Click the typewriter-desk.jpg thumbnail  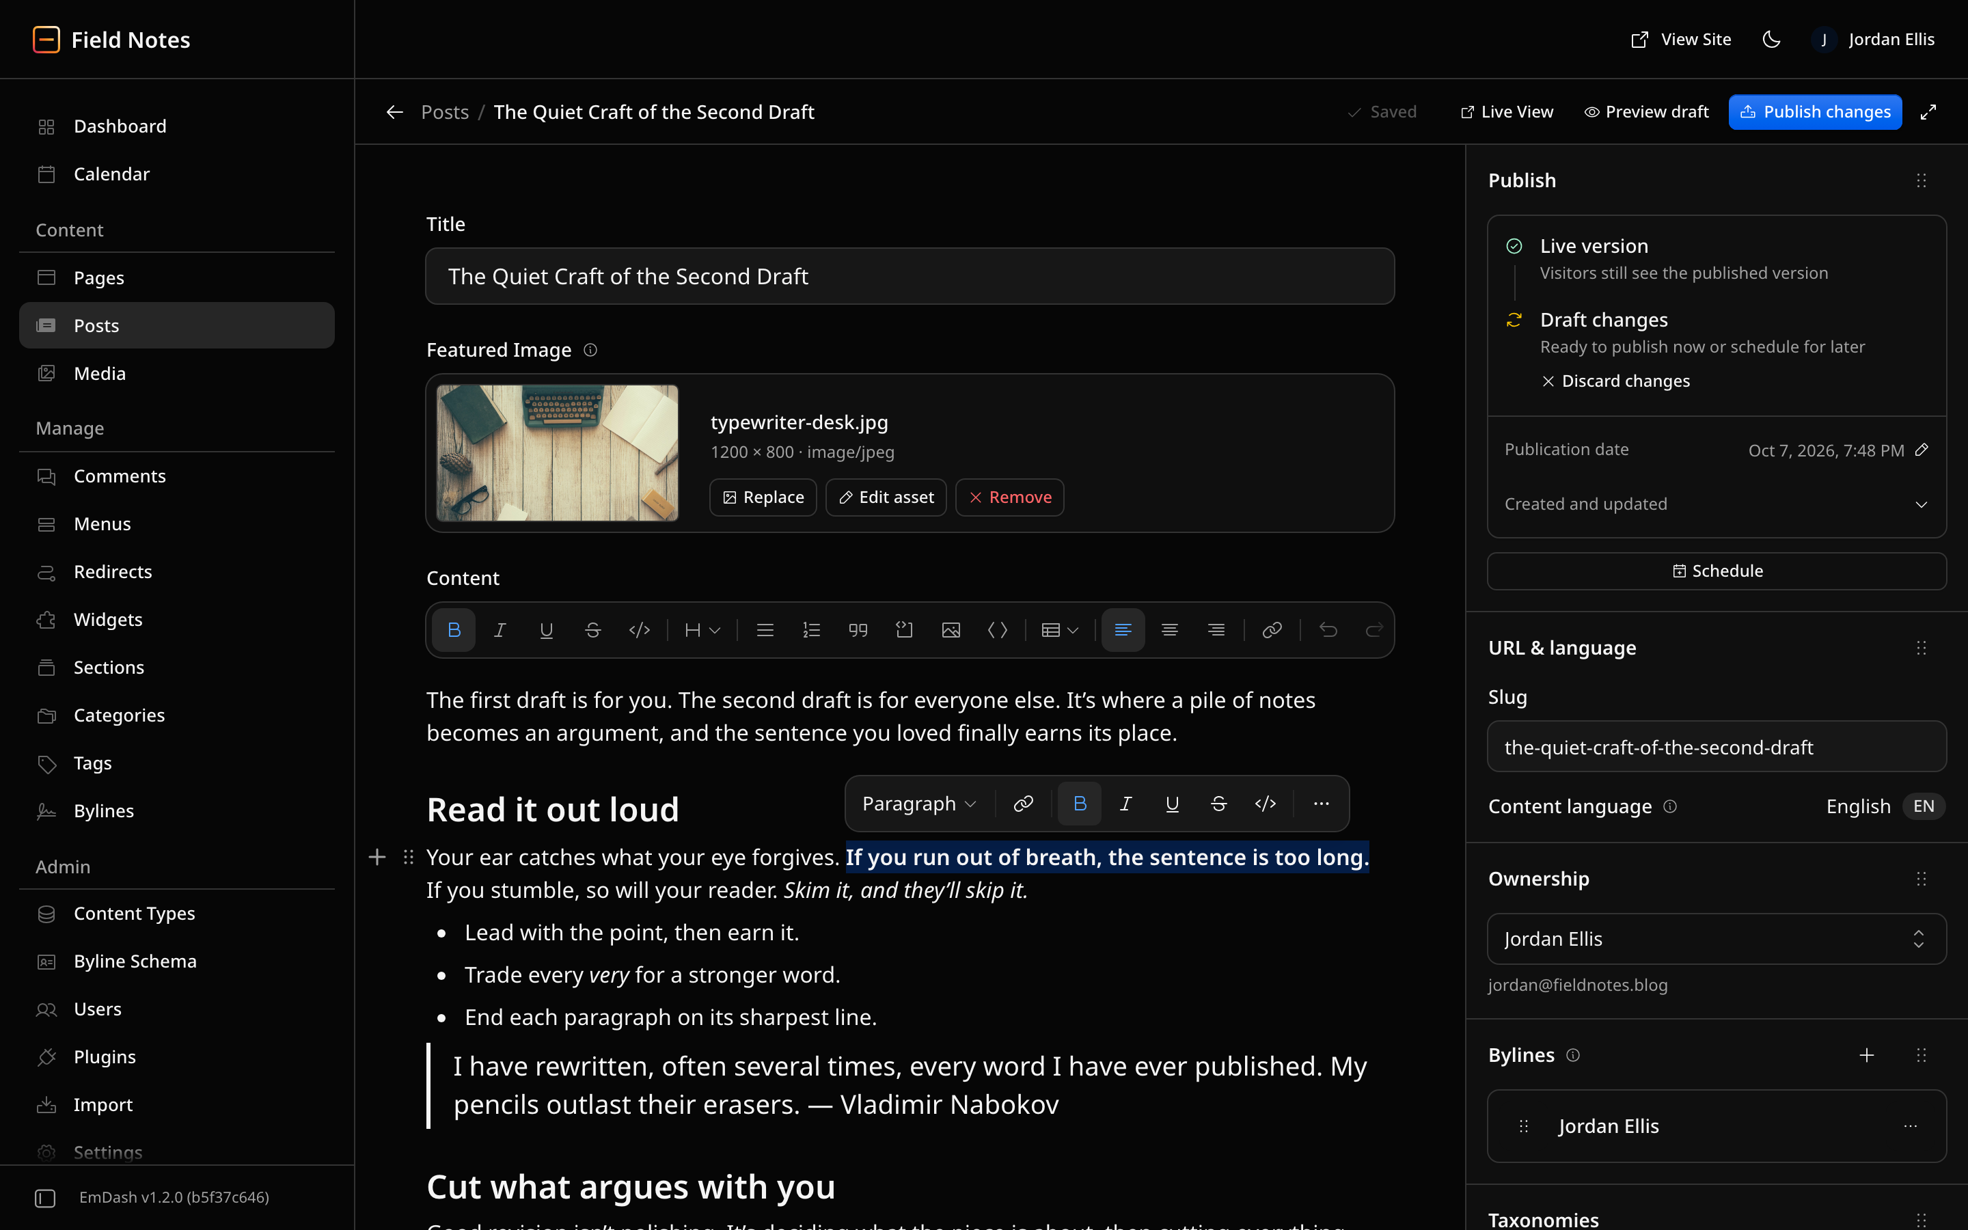558,453
